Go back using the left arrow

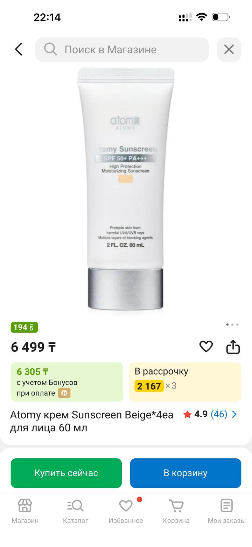[19, 49]
